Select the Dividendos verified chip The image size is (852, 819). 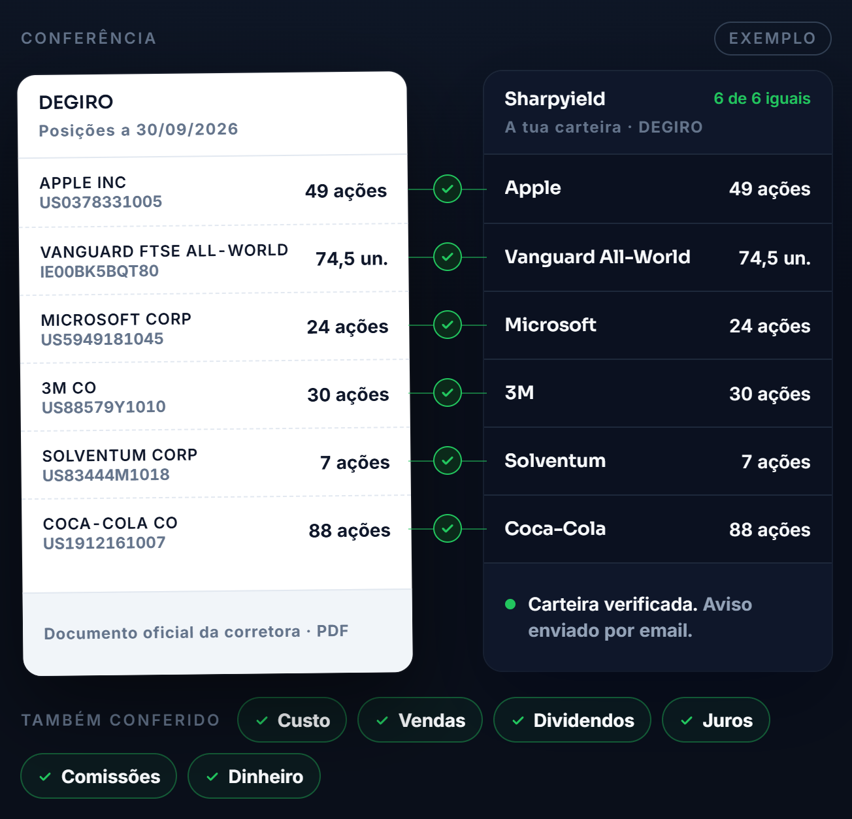572,720
